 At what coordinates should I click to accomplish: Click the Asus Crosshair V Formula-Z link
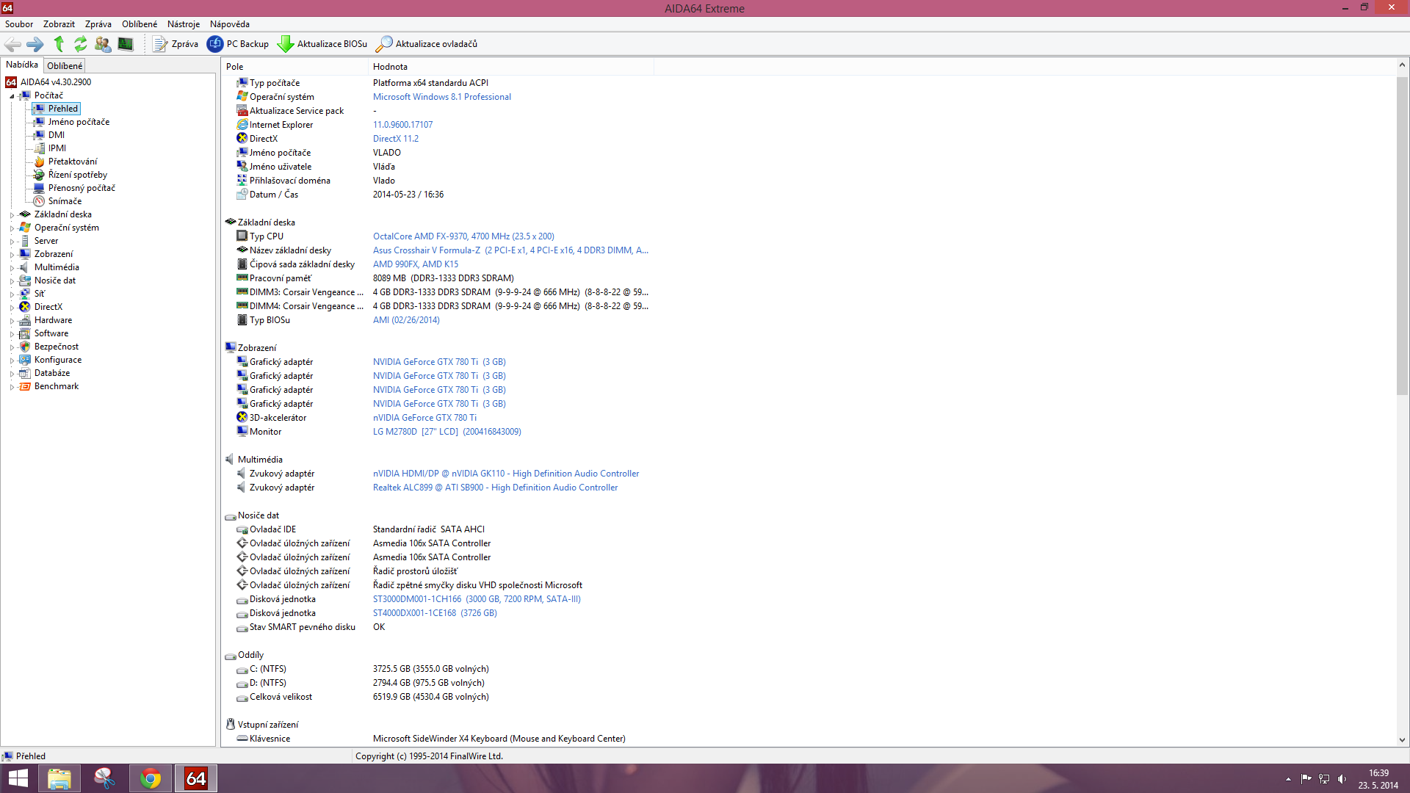pos(426,250)
